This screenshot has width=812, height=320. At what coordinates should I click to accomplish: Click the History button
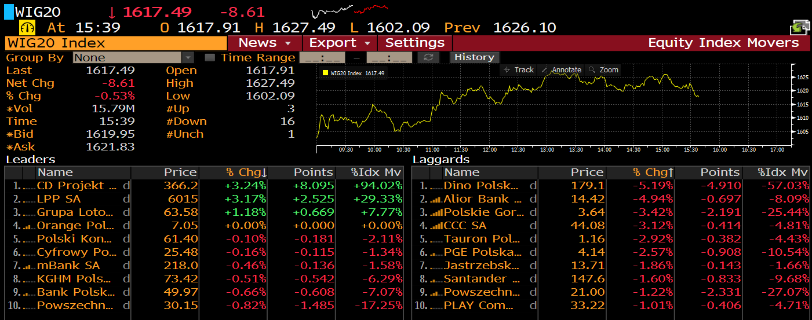[474, 57]
